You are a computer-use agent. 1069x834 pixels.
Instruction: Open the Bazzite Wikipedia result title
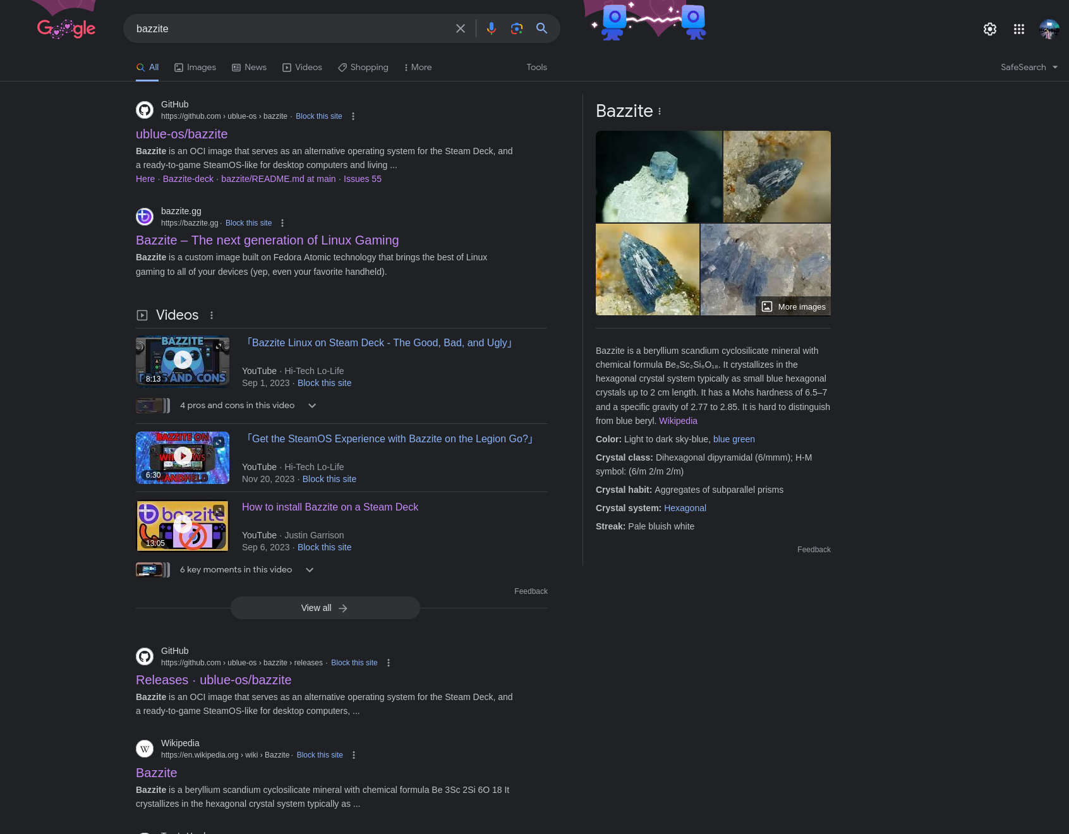point(156,773)
